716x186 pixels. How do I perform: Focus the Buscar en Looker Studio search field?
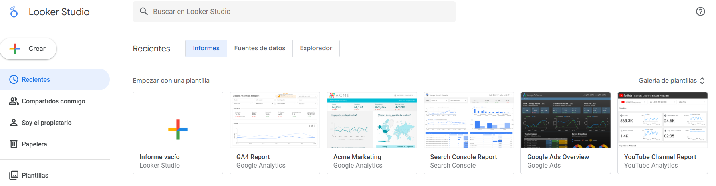[x=294, y=12]
